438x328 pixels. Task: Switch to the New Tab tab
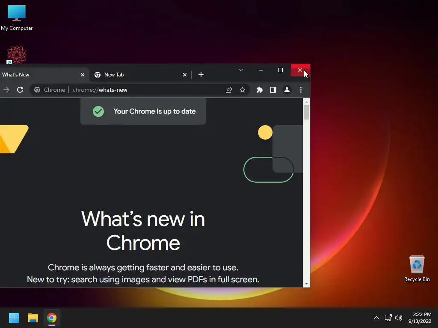140,75
